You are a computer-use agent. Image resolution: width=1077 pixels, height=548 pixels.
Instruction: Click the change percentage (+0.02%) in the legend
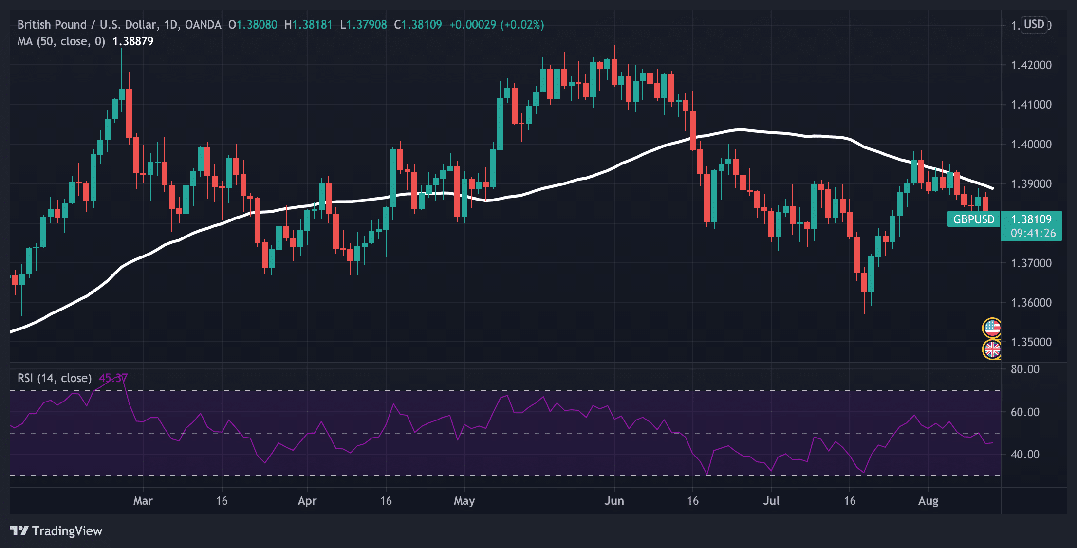coord(522,24)
